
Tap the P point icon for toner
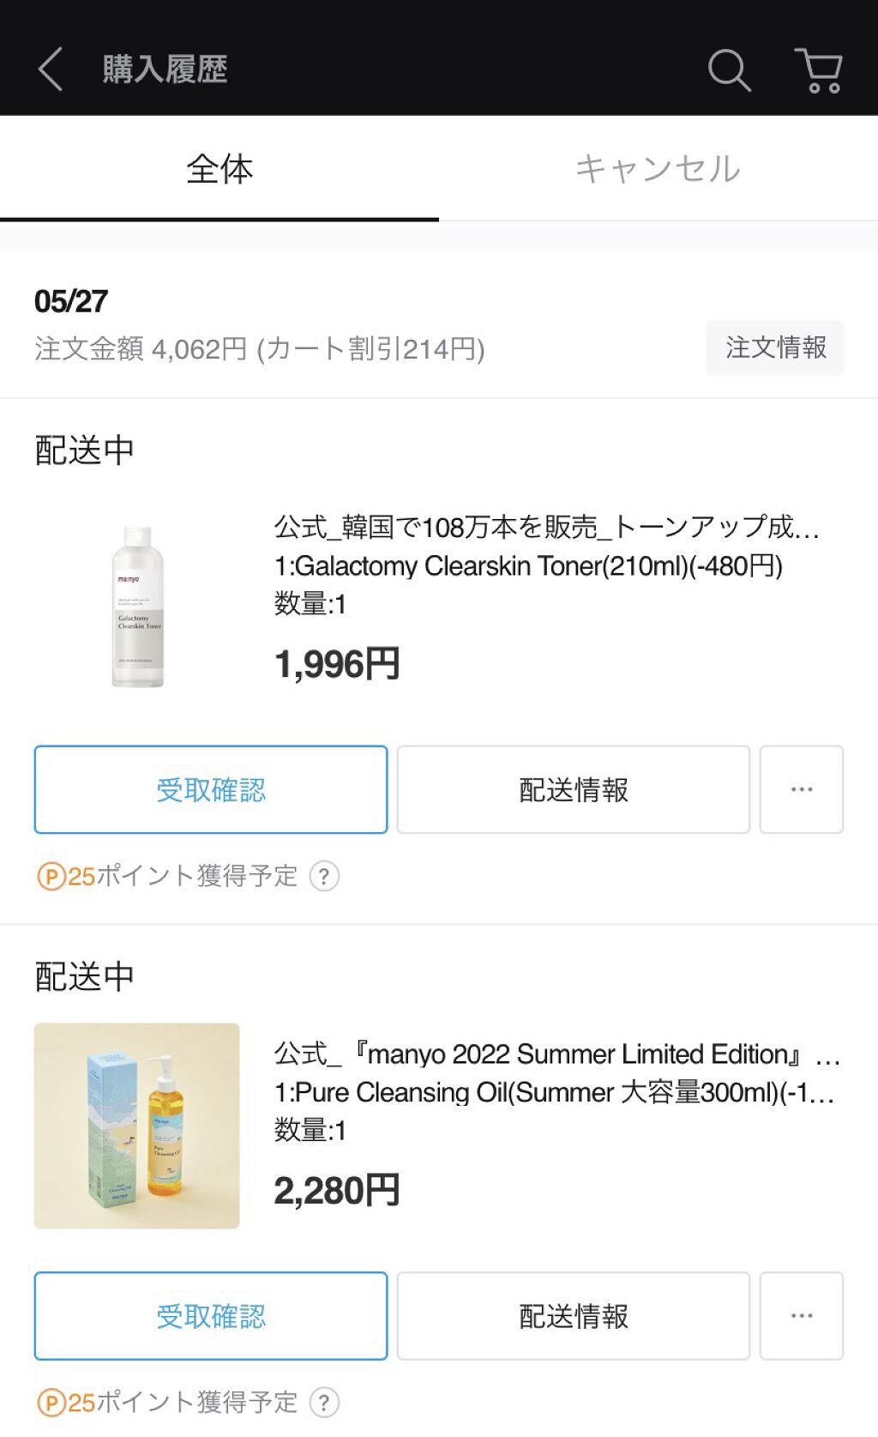[x=51, y=877]
